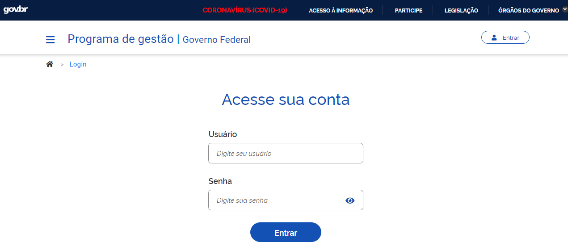This screenshot has width=568, height=246.
Task: Click the Senha field label
Action: coord(220,181)
